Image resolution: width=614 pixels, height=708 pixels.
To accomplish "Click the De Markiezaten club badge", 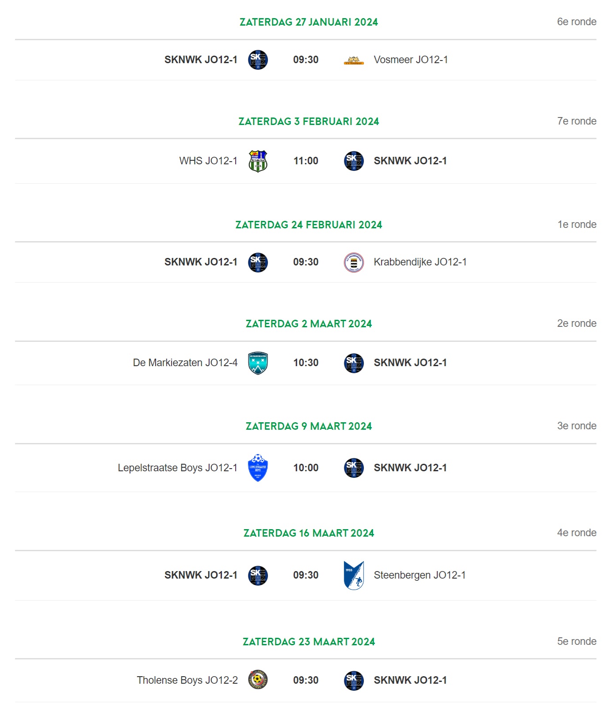I will point(258,363).
